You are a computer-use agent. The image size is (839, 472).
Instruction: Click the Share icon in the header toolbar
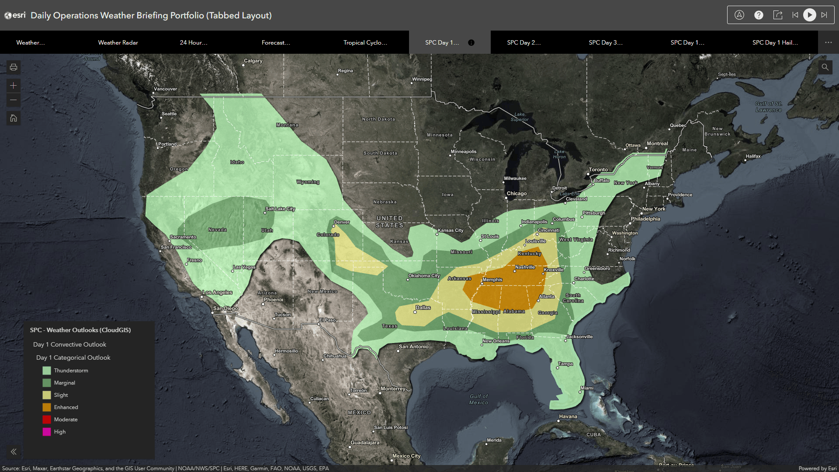pos(778,14)
